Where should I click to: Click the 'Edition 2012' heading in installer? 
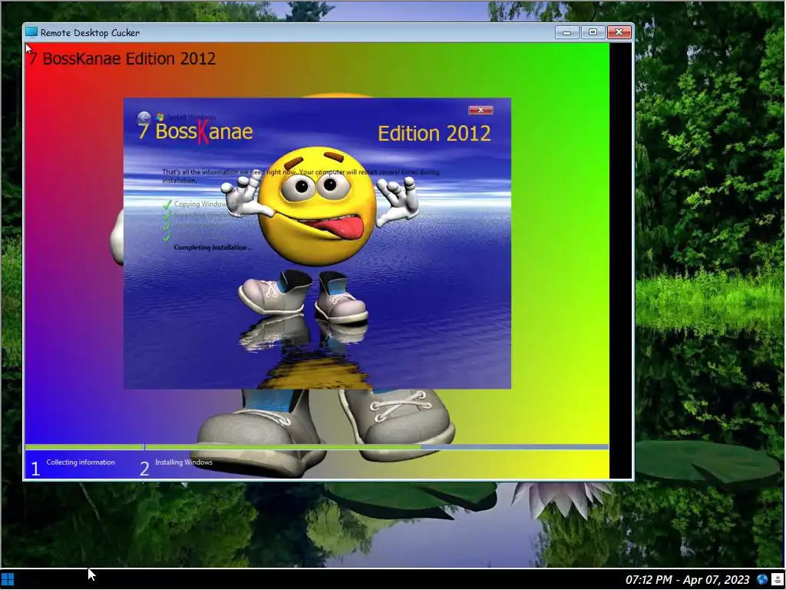point(434,134)
